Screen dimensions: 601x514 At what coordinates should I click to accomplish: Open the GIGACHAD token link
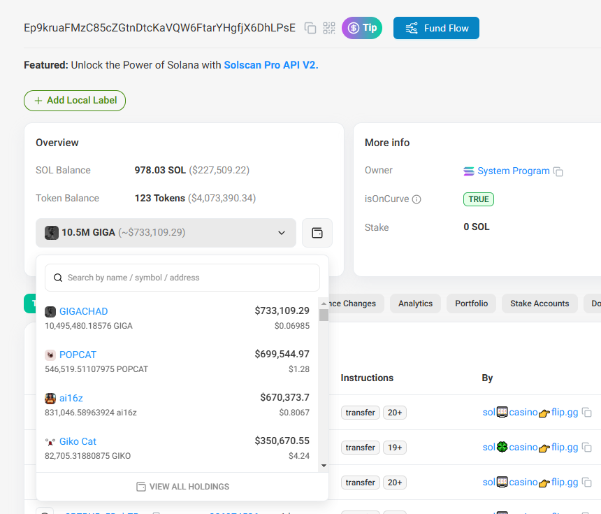[84, 311]
